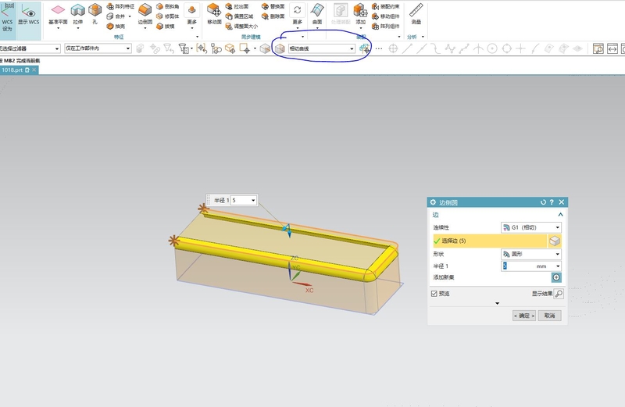Image resolution: width=625 pixels, height=407 pixels.
Task: Click the 添加新集 add new set icon
Action: click(x=556, y=277)
